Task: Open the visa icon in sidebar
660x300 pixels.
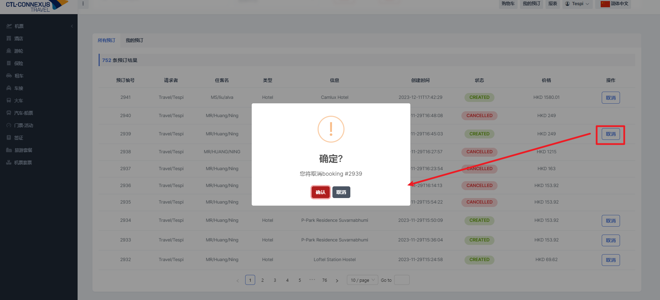Action: [9, 138]
